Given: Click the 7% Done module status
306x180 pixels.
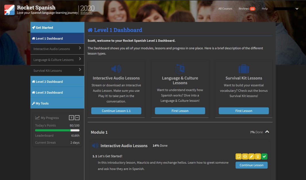Looking at the screenshot, I should [x=256, y=132].
